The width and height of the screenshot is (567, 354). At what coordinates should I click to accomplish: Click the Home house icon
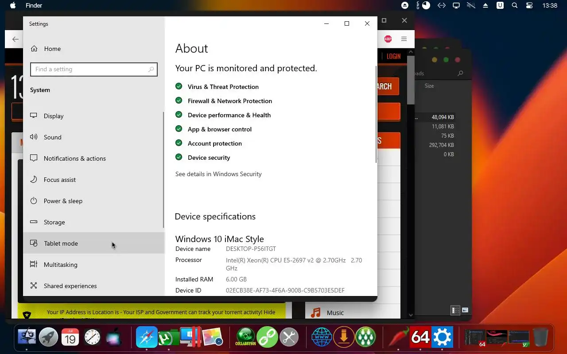pos(34,48)
